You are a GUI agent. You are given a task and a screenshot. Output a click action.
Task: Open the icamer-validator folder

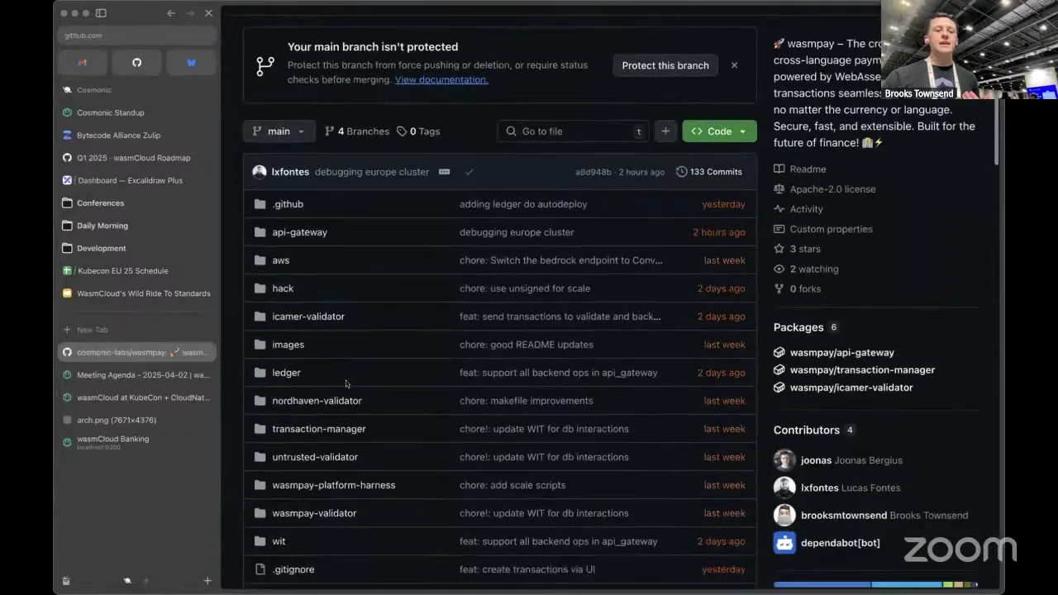(x=308, y=317)
